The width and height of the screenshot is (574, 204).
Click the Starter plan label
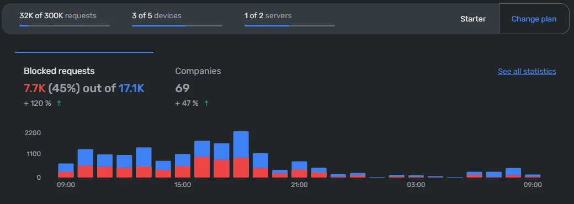(473, 19)
